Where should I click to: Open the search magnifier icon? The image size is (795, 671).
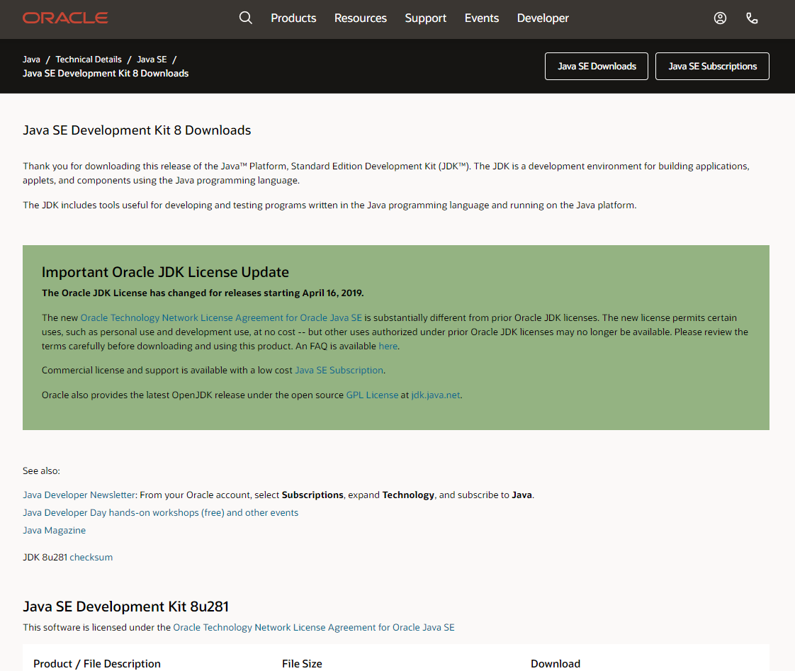click(245, 18)
